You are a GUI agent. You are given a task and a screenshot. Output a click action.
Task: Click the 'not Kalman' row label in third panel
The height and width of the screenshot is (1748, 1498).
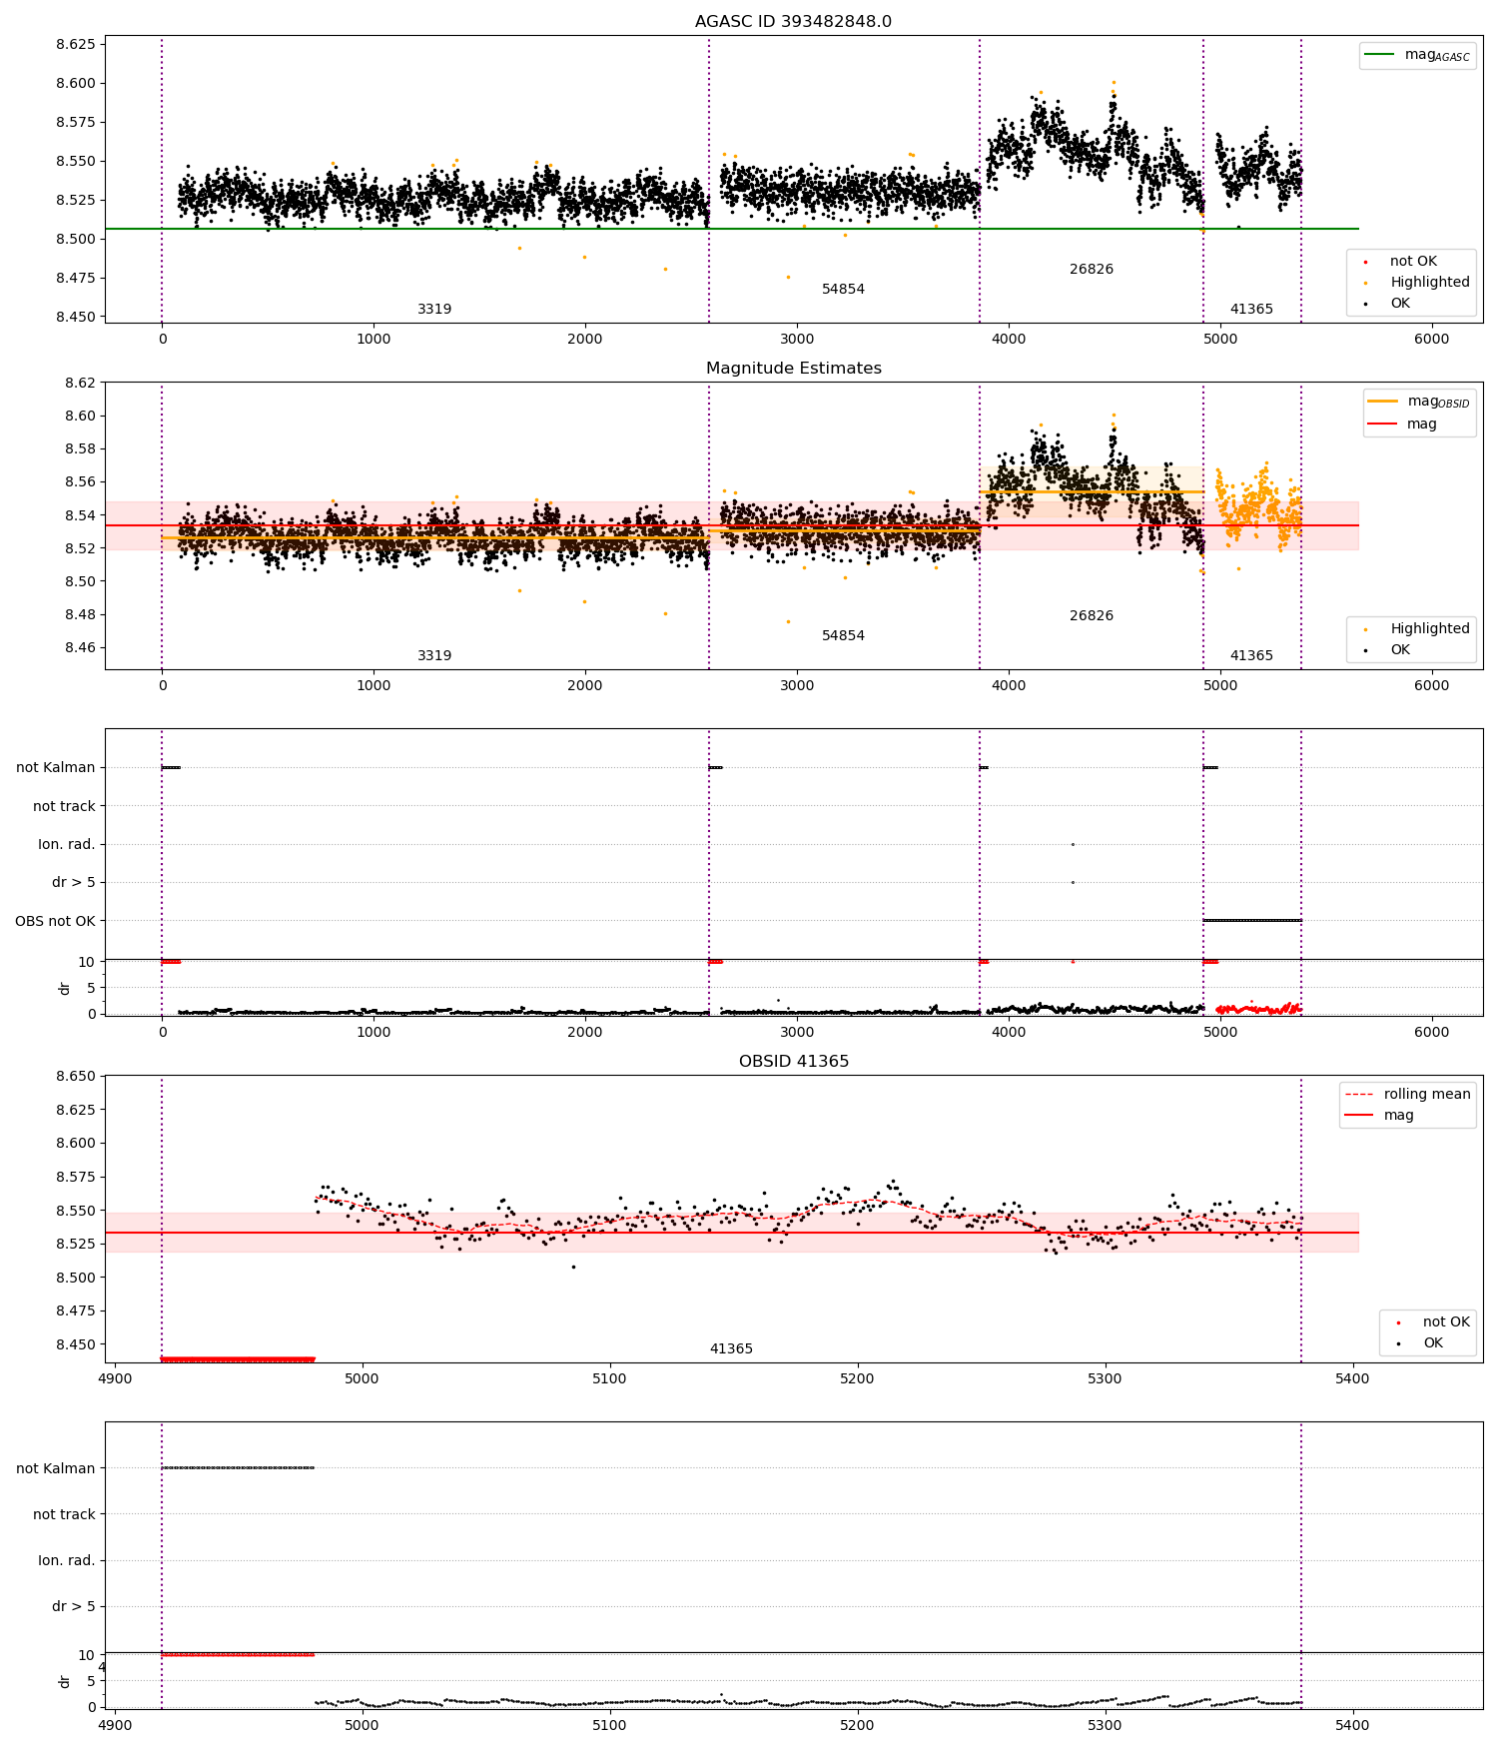point(55,767)
